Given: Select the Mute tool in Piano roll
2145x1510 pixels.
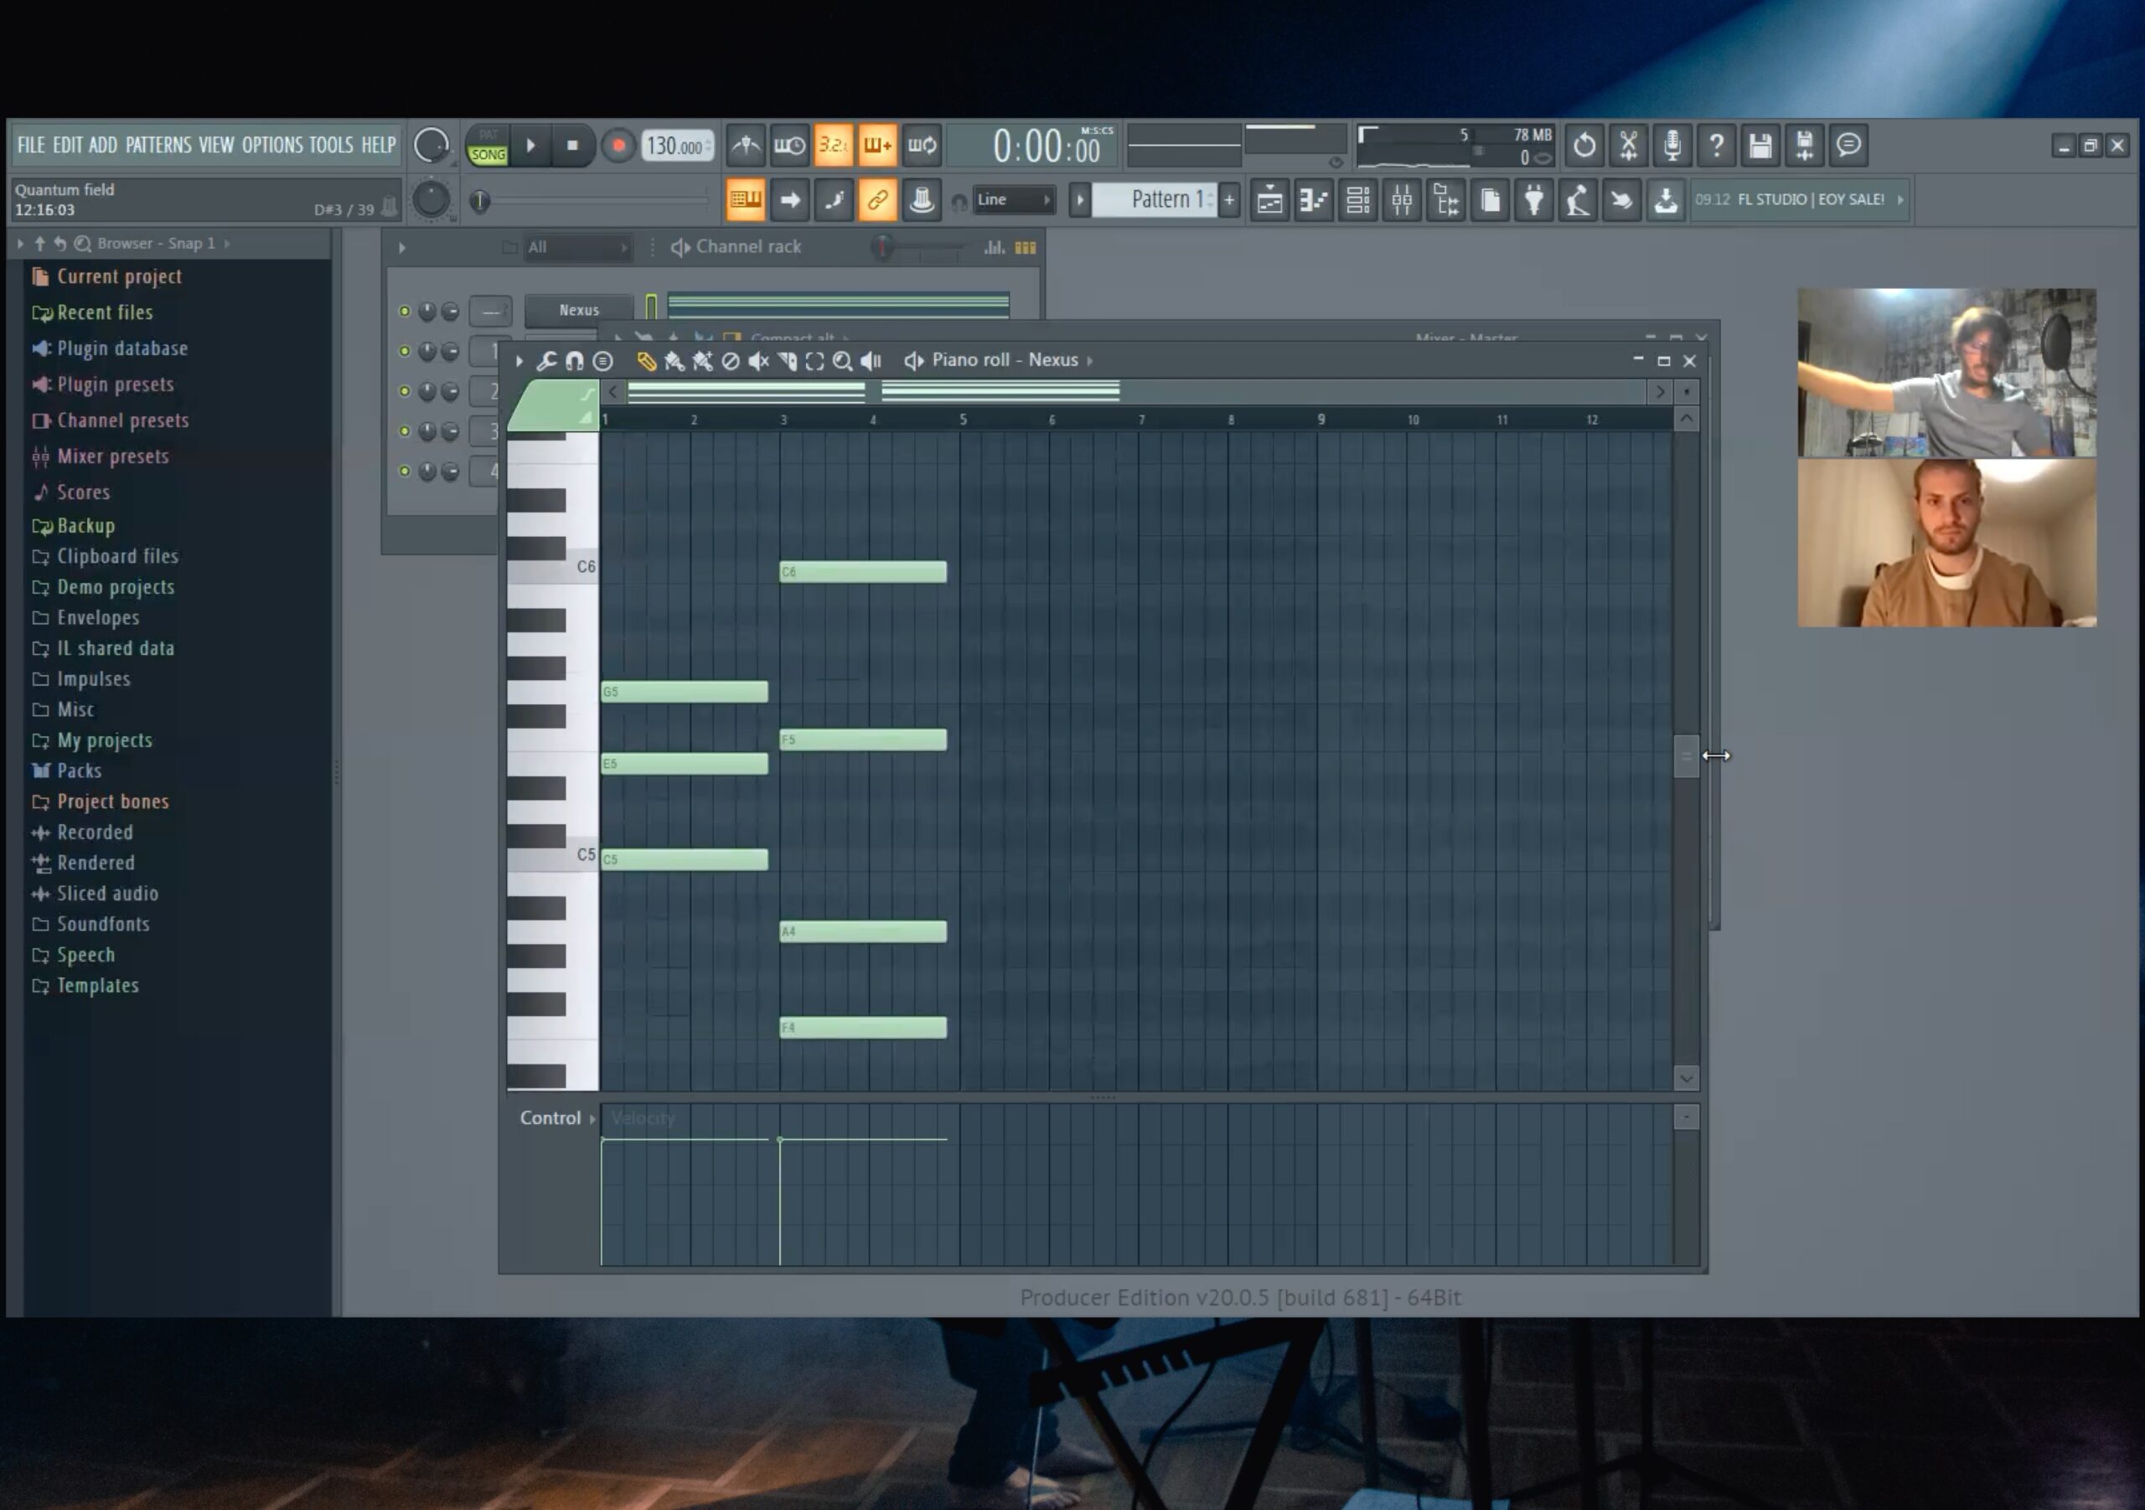Looking at the screenshot, I should point(758,362).
